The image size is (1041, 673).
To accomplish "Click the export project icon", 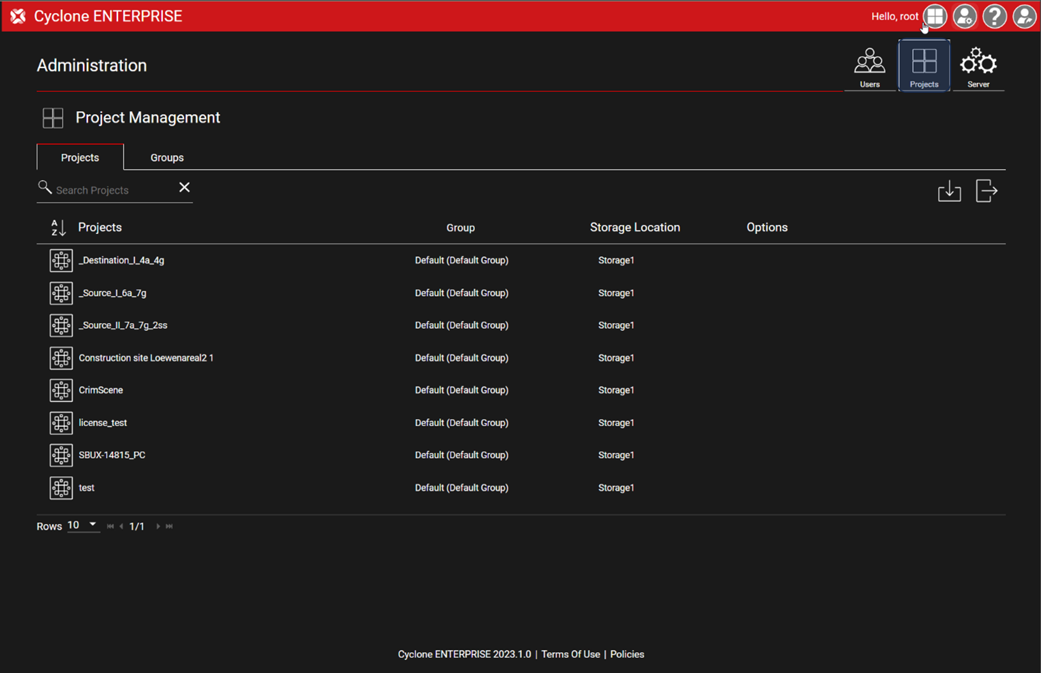I will [986, 191].
